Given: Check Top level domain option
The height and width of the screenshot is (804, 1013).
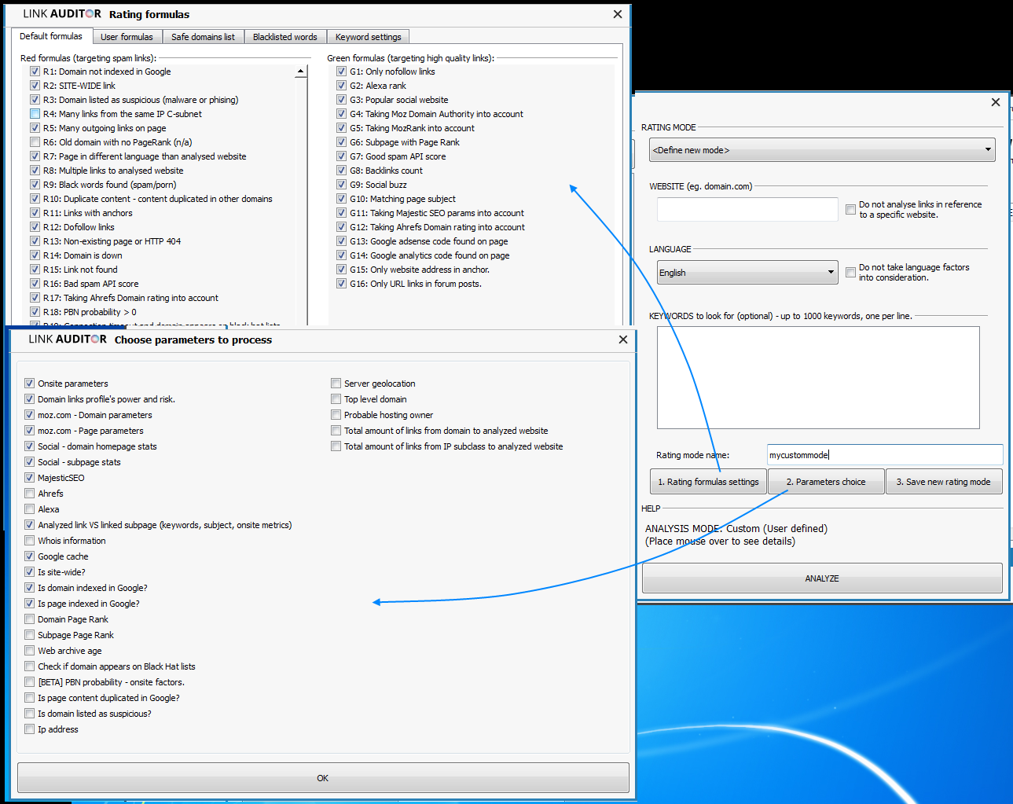Looking at the screenshot, I should tap(336, 399).
